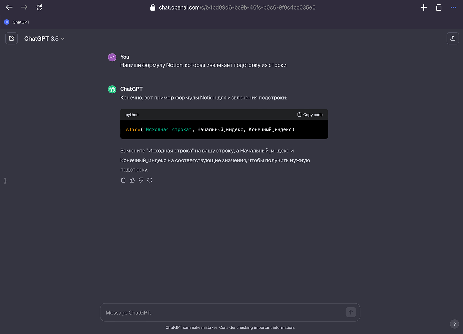Give the response a thumbs up
This screenshot has height=334, width=463.
(132, 180)
